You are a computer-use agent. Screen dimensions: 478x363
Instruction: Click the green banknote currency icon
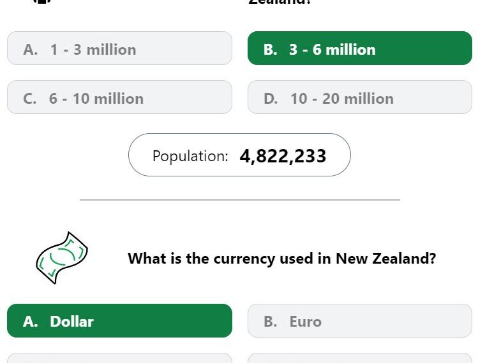point(62,258)
